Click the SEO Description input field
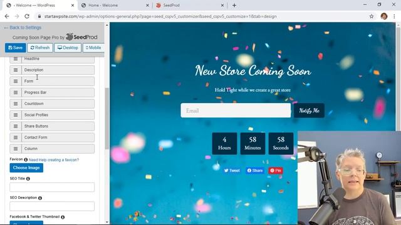 coord(52,206)
